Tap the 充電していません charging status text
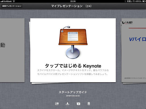146x109 pixels. 134,1
